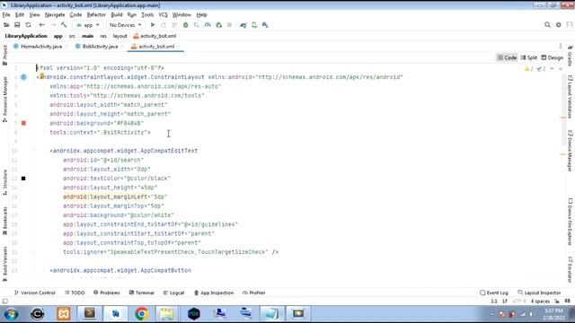Click the Search Everywhere magnifier icon
This screenshot has width=575, height=323.
pos(547,25)
